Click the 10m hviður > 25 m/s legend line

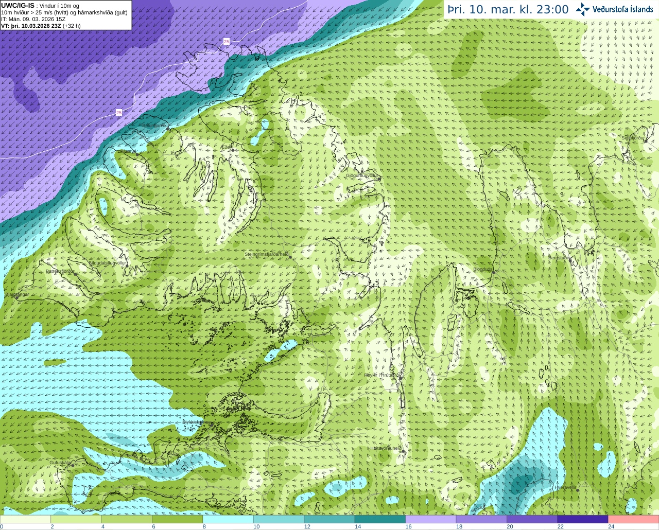[x=64, y=12]
